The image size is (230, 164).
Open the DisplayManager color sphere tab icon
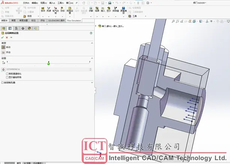point(29,28)
